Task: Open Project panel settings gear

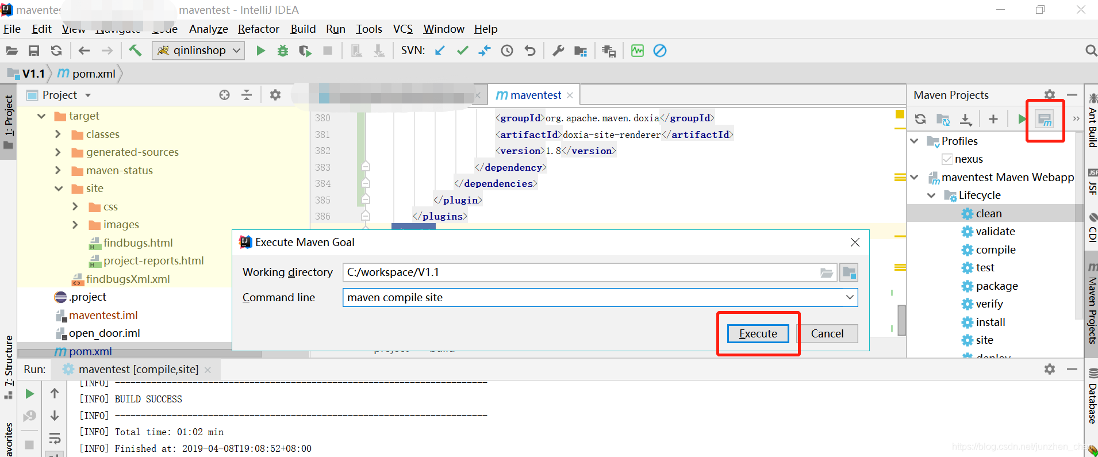Action: tap(275, 95)
